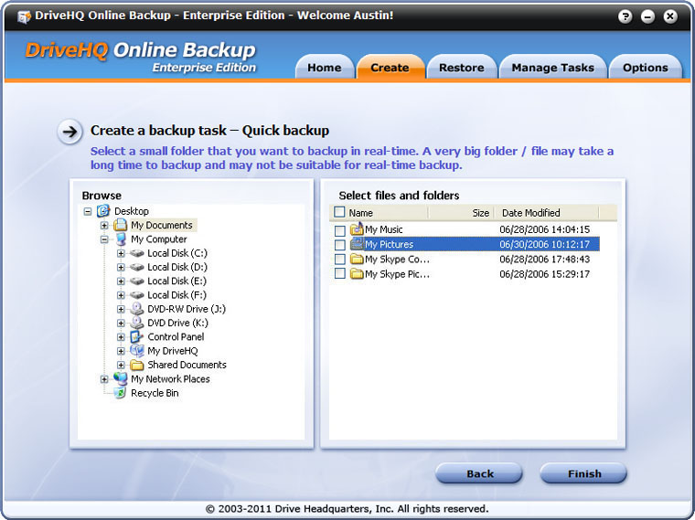Click the My Music folder icon
Screen dimensions: 695x520
[x=357, y=229]
